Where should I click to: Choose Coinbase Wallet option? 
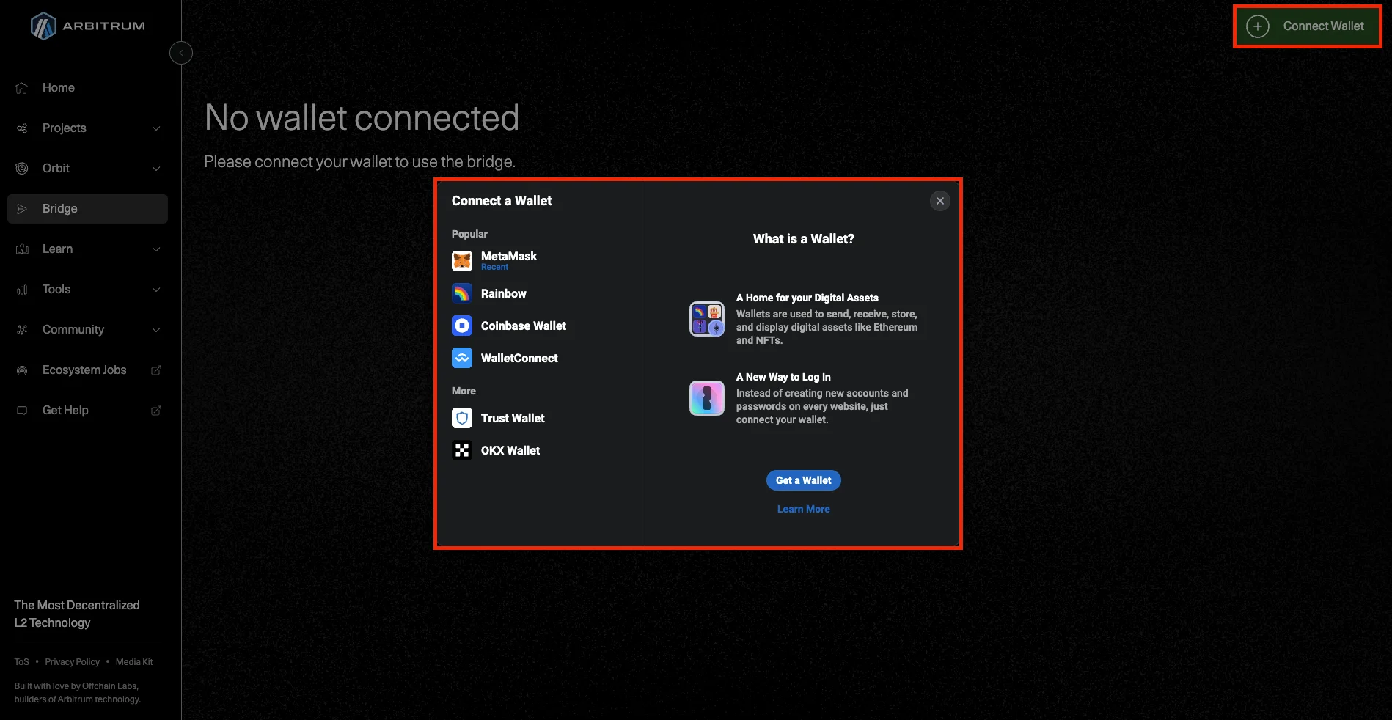click(541, 326)
